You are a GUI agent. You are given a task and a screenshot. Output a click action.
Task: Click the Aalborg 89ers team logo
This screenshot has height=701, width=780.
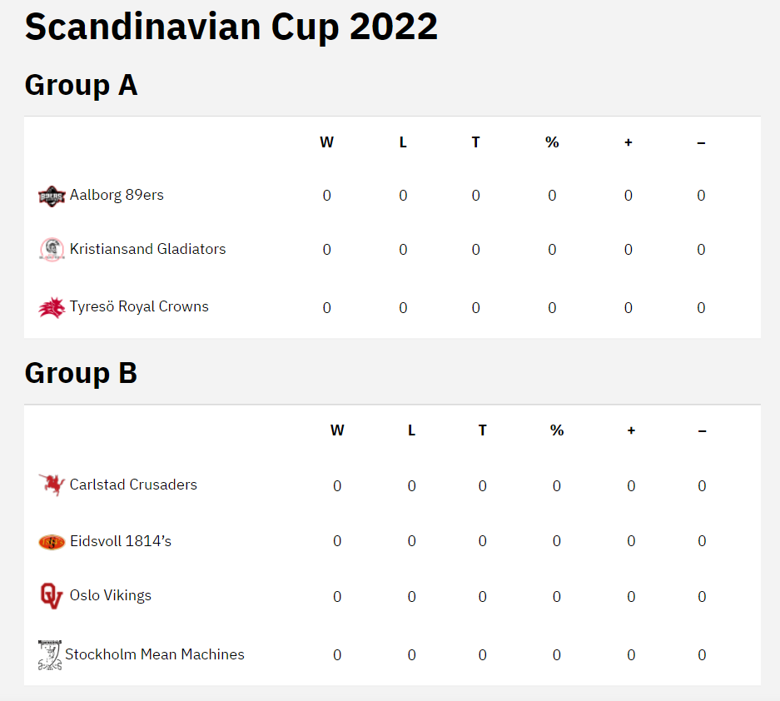point(52,196)
